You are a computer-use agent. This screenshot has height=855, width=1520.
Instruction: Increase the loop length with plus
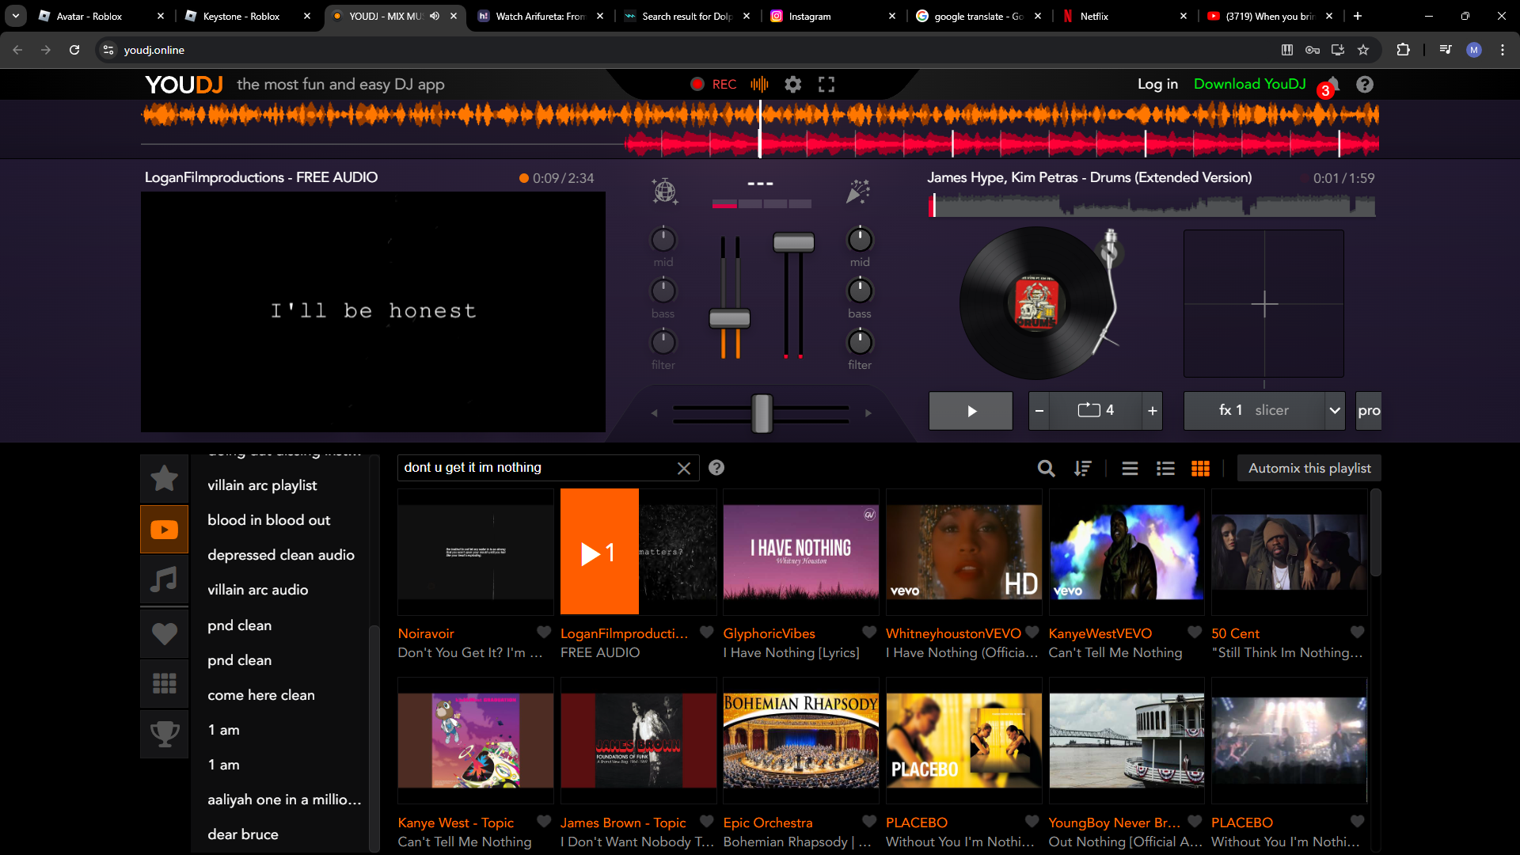(x=1153, y=411)
